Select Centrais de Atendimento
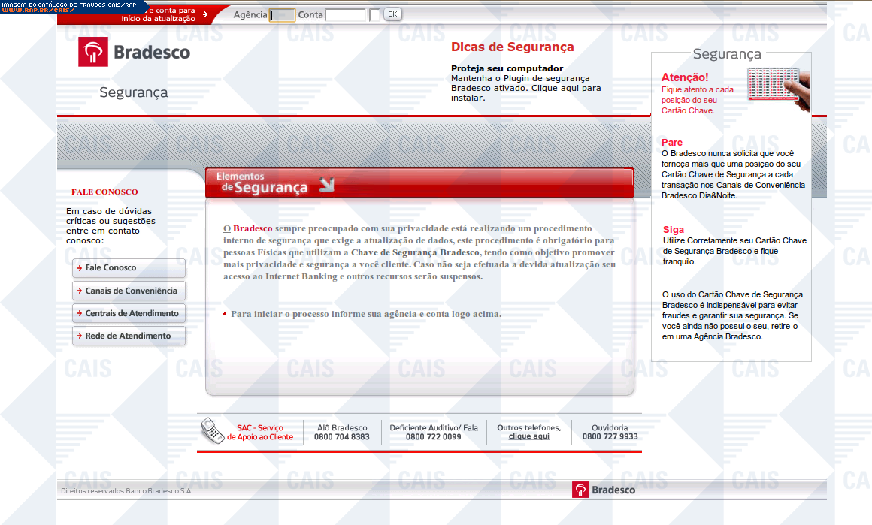 point(129,313)
